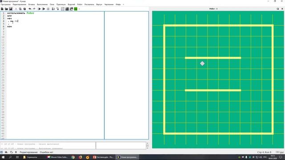Screen dimensions: 285x160
Task: Open the Практикум menu
Action: coord(61,4)
